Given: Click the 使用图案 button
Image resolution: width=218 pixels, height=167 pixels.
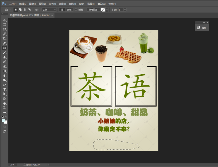Looking at the screenshot, I should point(93,10).
